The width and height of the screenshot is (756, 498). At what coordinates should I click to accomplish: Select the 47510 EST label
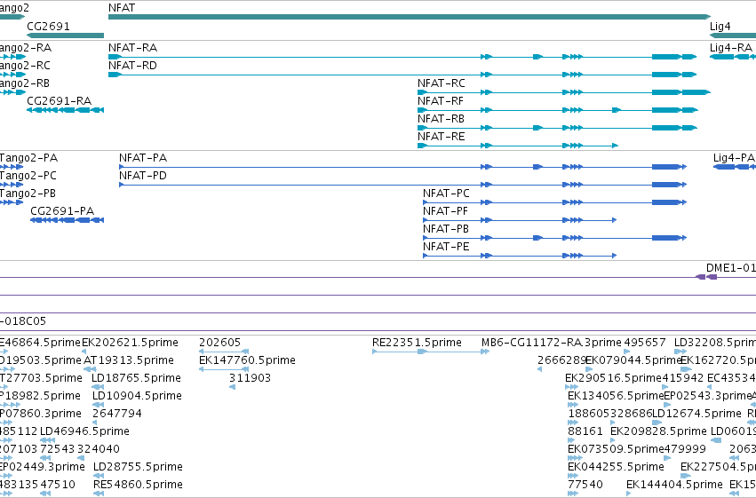58,485
